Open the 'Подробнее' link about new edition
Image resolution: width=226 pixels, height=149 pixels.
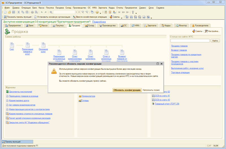99,21
